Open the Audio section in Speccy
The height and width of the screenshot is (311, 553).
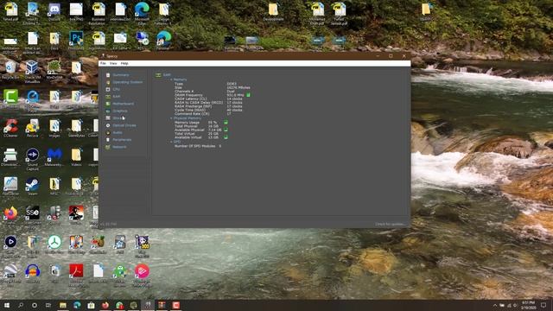pos(118,132)
